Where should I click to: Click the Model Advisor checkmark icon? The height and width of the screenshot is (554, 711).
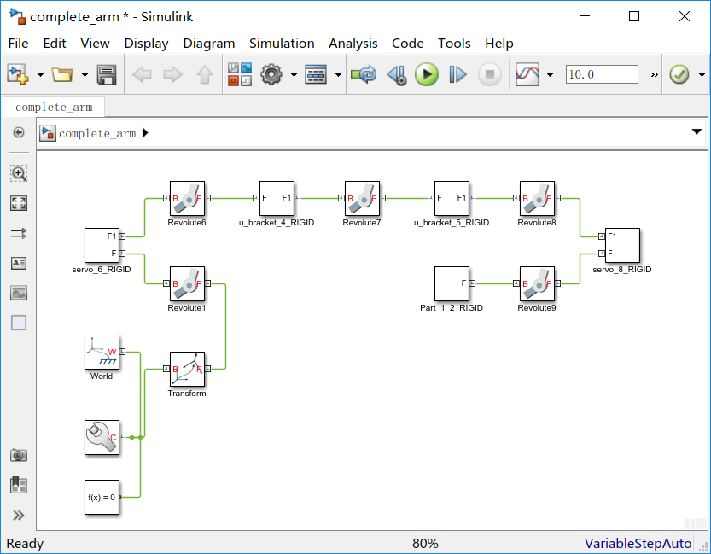679,74
